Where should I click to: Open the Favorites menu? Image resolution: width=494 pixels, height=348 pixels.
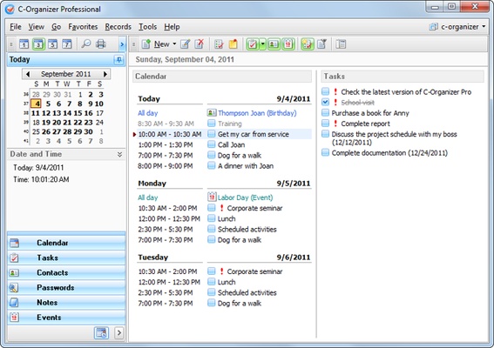click(83, 27)
